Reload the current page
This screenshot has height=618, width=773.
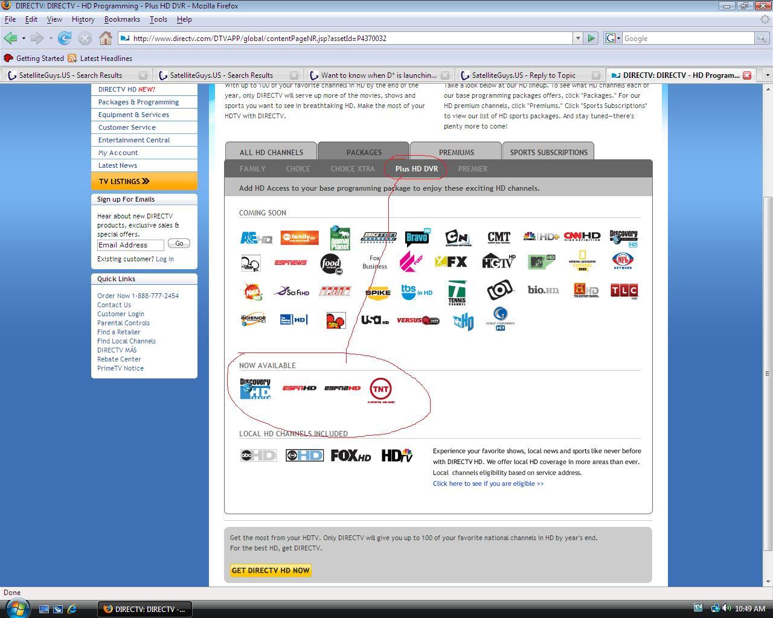(65, 38)
